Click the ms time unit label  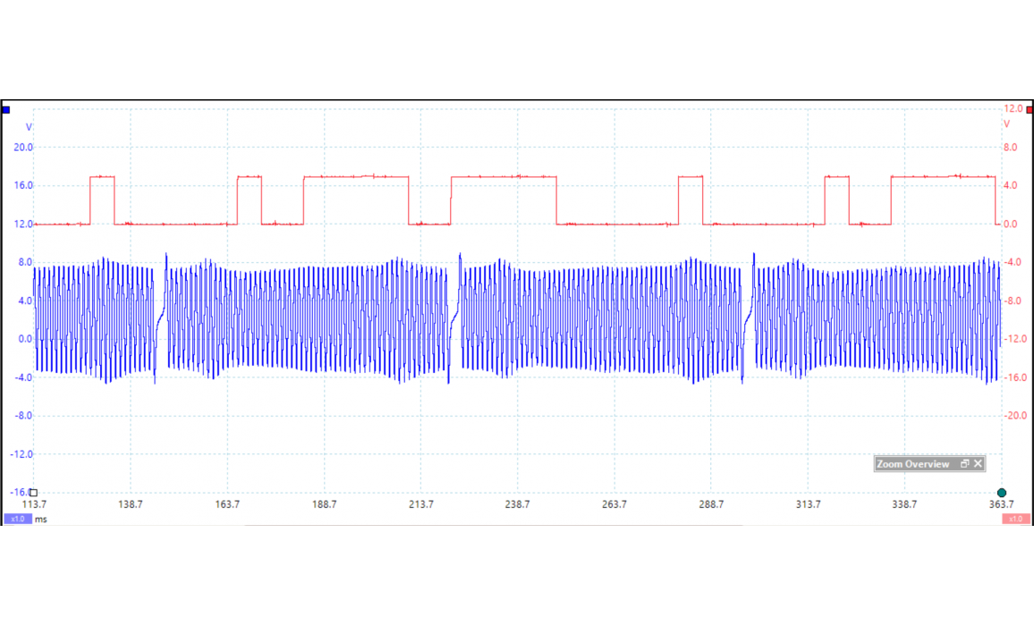pyautogui.click(x=41, y=519)
